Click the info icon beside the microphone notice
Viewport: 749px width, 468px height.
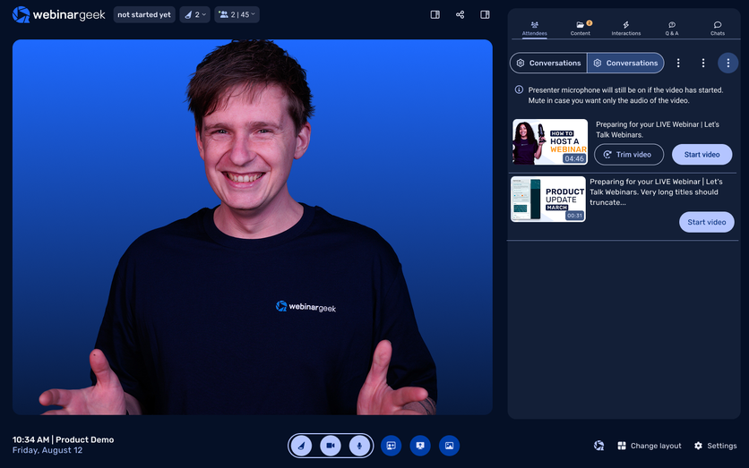point(519,89)
